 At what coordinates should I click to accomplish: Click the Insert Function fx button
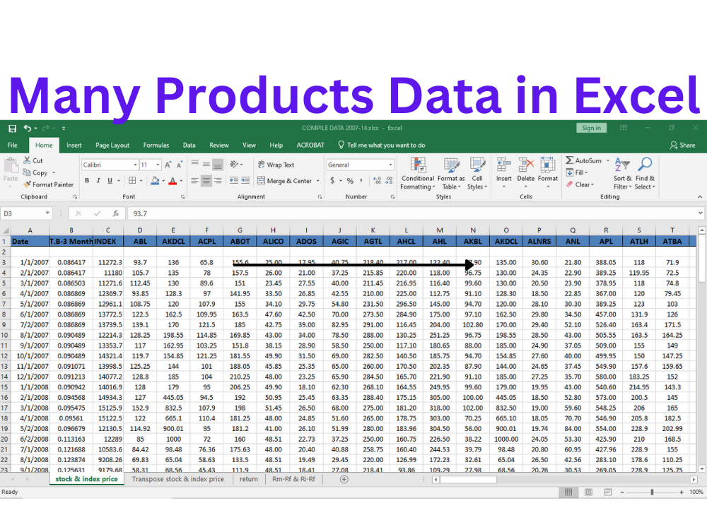[x=115, y=213]
